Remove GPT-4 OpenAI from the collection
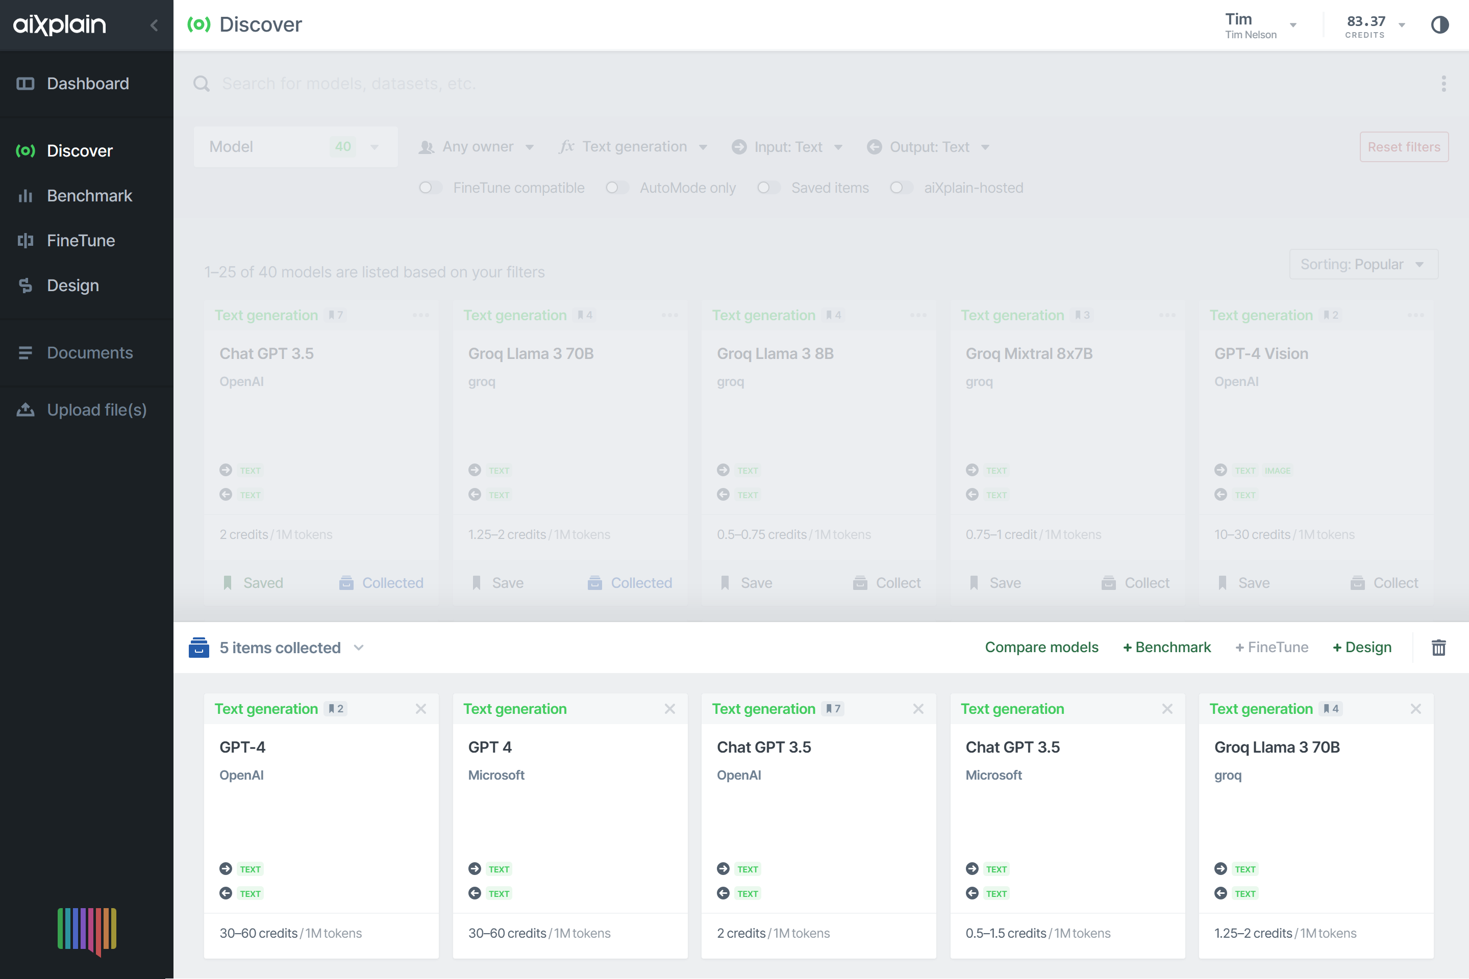The height and width of the screenshot is (979, 1469). (420, 709)
